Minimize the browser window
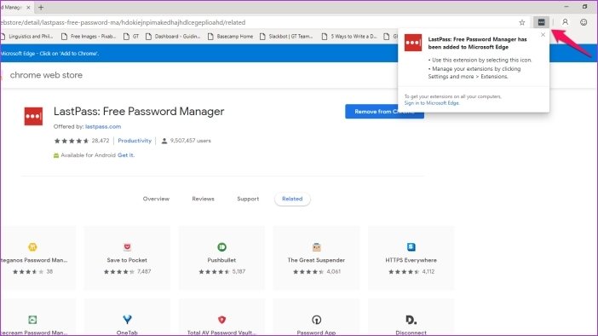Image resolution: width=598 pixels, height=336 pixels. (x=566, y=7)
